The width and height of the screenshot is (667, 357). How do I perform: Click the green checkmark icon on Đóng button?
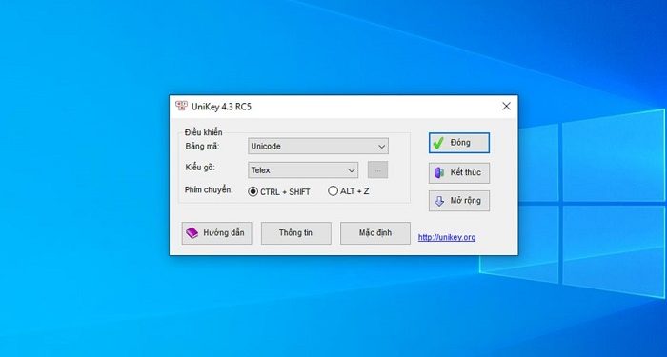438,143
